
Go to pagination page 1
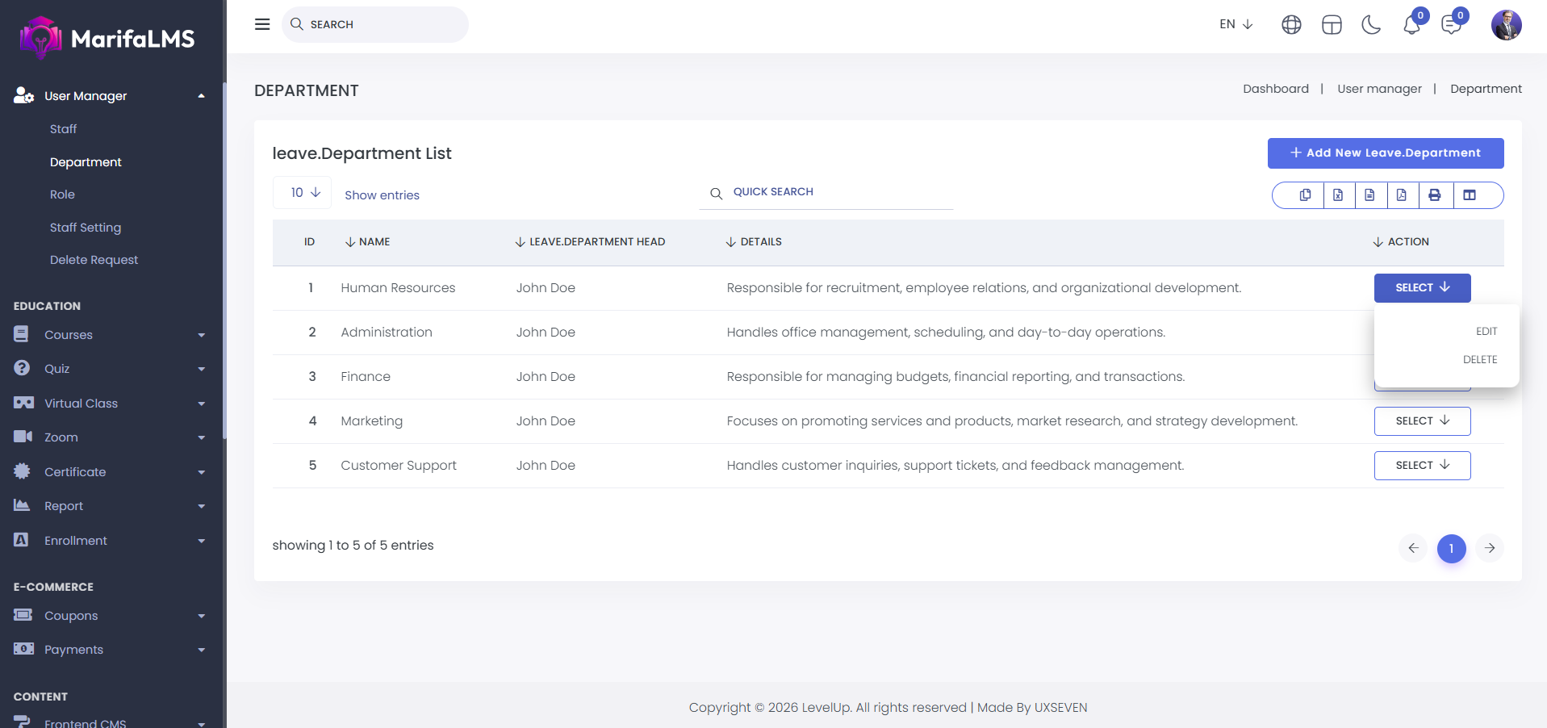[x=1451, y=549]
